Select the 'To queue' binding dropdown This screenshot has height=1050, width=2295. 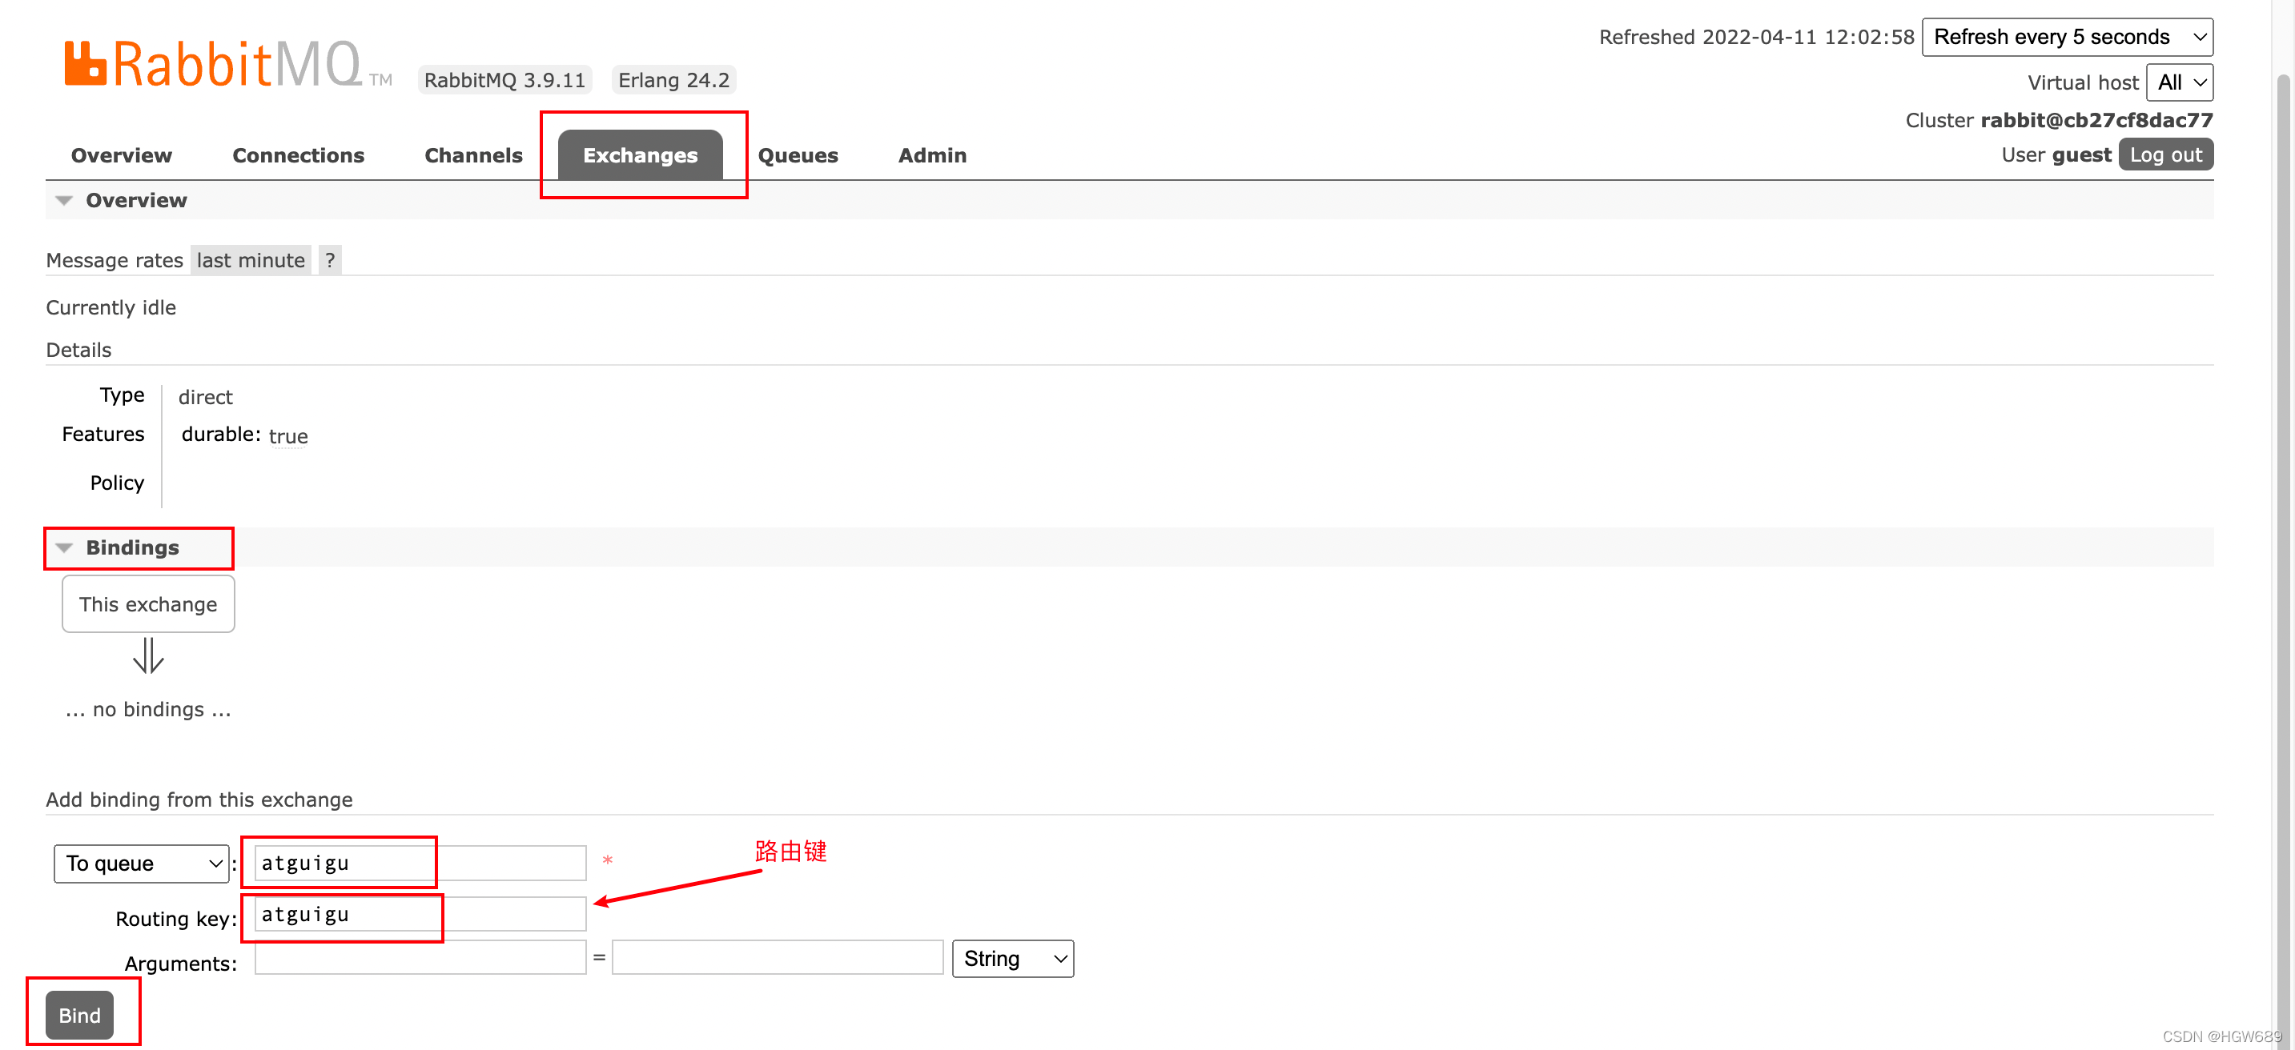(140, 860)
